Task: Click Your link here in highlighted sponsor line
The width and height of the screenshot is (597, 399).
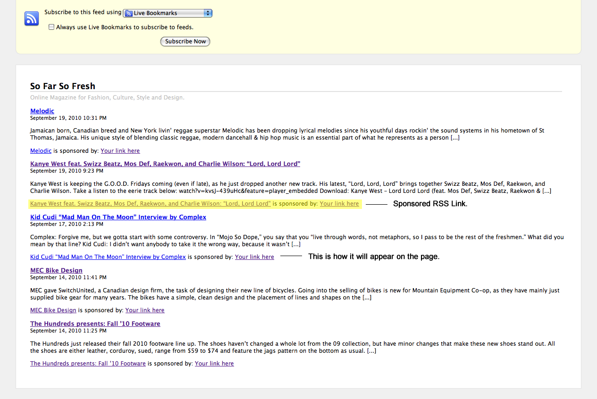Action: coord(339,204)
